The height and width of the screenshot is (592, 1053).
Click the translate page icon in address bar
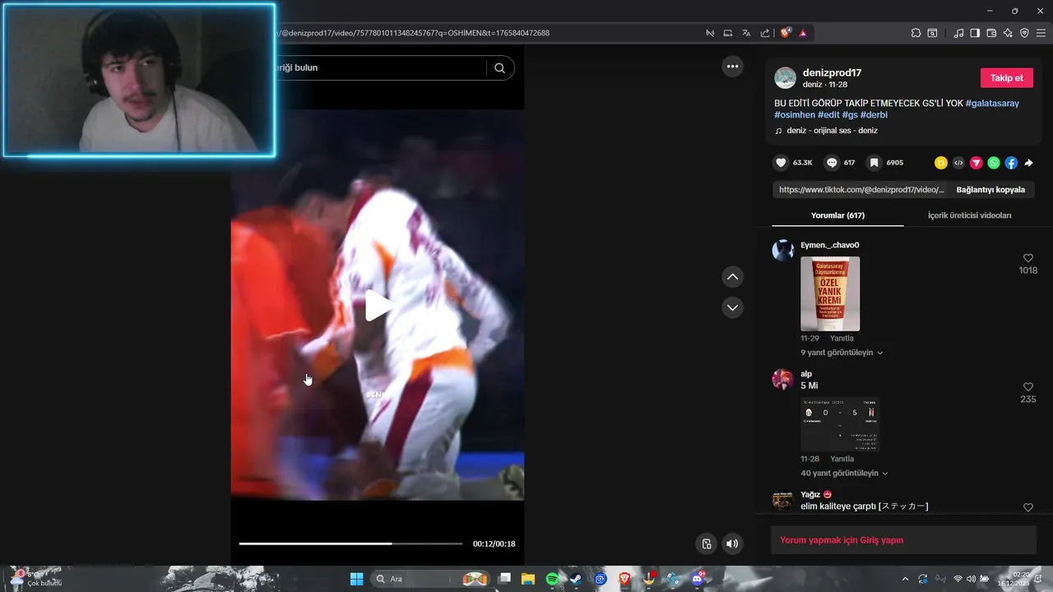(x=746, y=33)
